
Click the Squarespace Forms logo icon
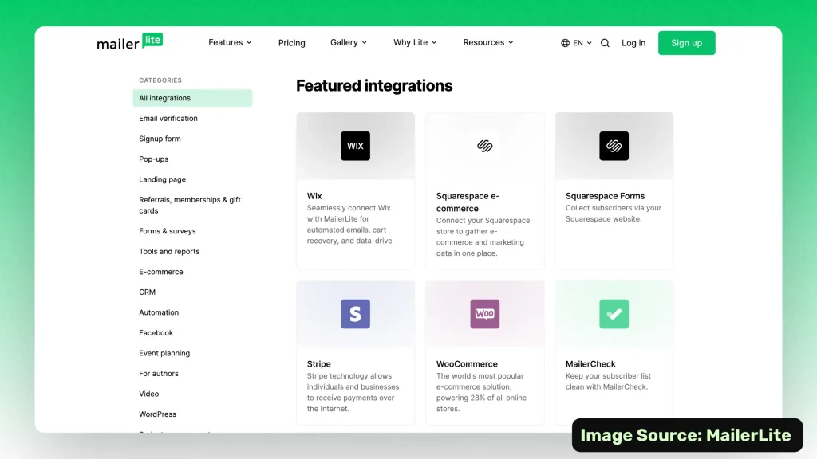[614, 146]
